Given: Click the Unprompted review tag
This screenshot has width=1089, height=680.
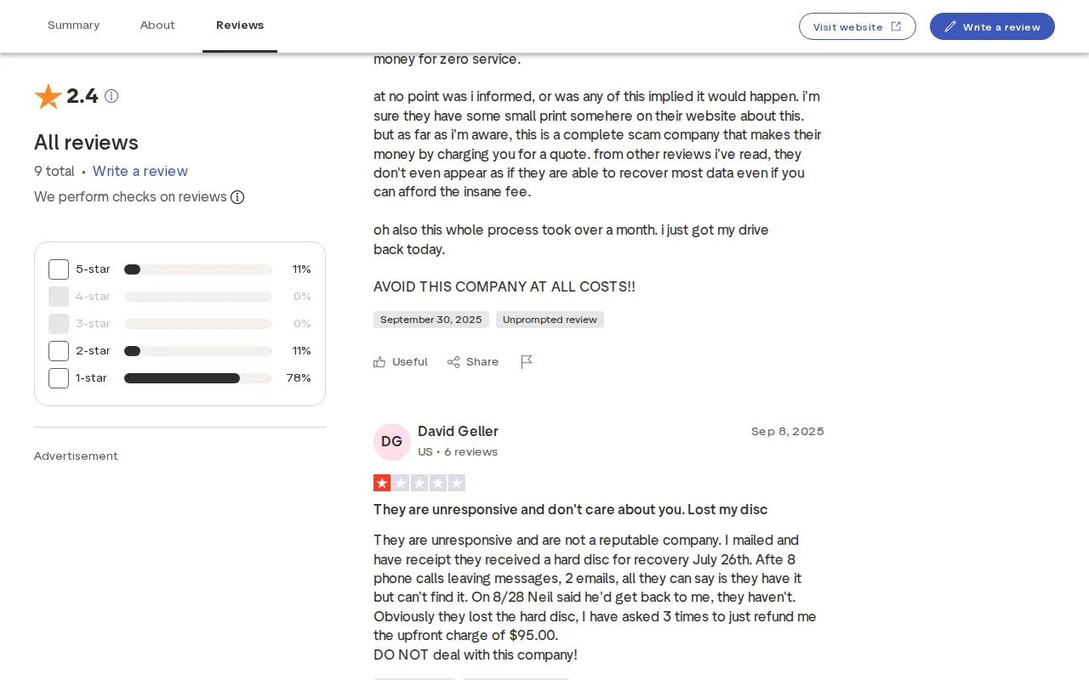Looking at the screenshot, I should point(550,320).
